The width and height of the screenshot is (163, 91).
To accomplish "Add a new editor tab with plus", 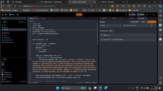I will coord(49,18).
